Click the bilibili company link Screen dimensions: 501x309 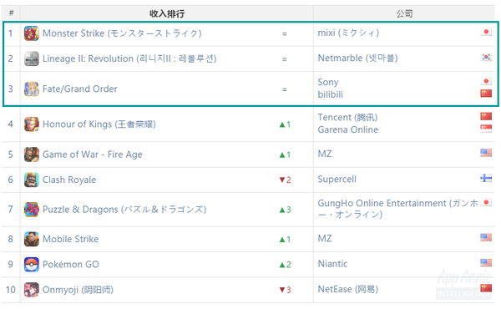(x=330, y=94)
